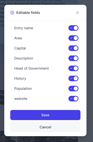Select the History text label
This screenshot has width=93, height=142.
tap(20, 78)
